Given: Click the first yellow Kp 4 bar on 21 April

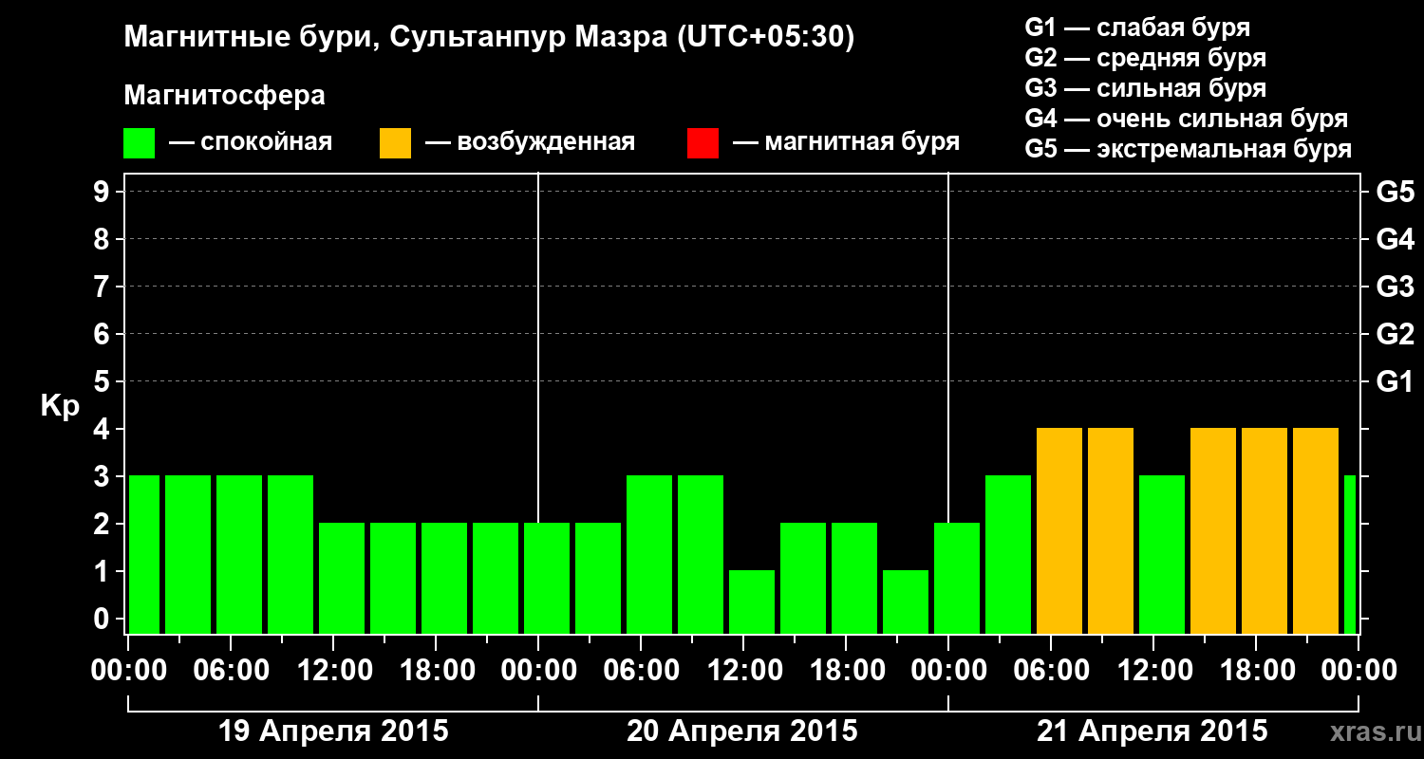Looking at the screenshot, I should (1059, 531).
